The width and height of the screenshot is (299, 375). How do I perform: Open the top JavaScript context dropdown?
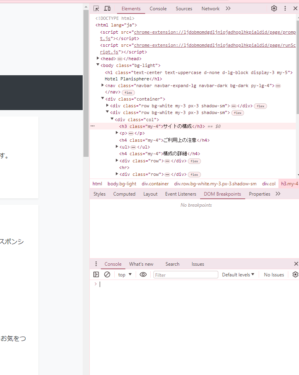tap(125, 275)
